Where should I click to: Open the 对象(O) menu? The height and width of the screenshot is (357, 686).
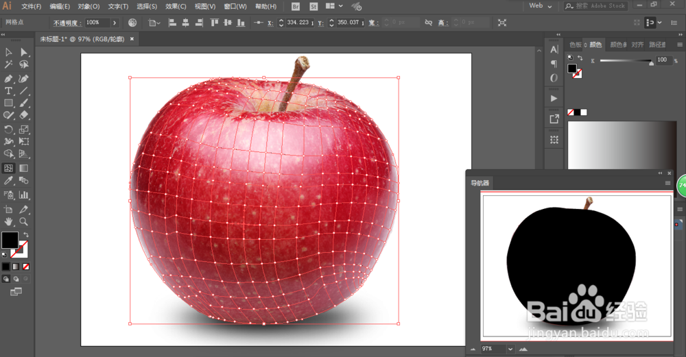[88, 7]
